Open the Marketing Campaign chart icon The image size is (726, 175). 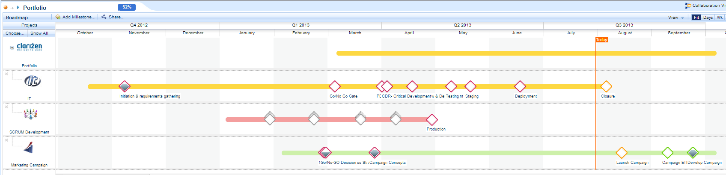pyautogui.click(x=28, y=148)
